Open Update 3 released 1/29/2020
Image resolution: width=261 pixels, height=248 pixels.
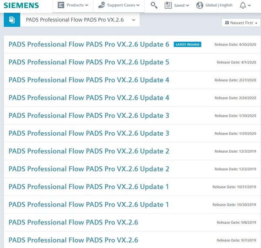[89, 134]
